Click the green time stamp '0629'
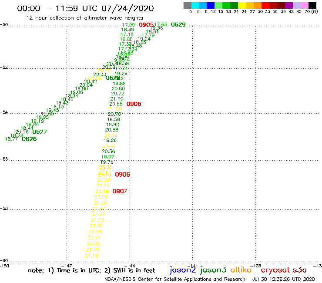Screen dimensions: 322x283 (178, 25)
